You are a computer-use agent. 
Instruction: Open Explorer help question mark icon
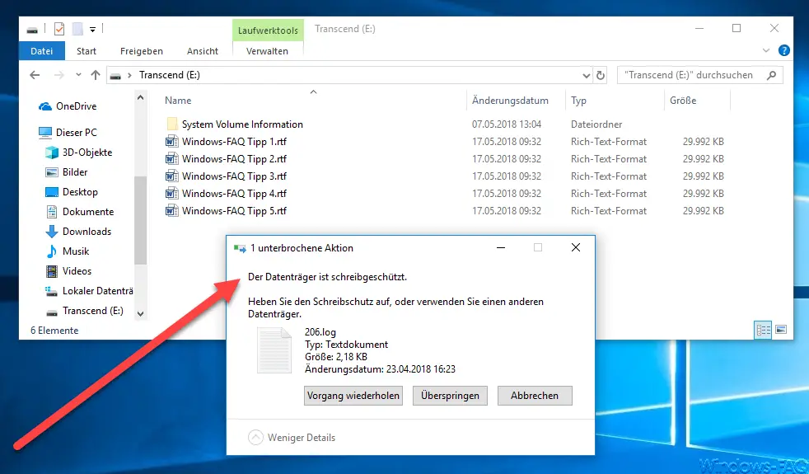pyautogui.click(x=783, y=50)
